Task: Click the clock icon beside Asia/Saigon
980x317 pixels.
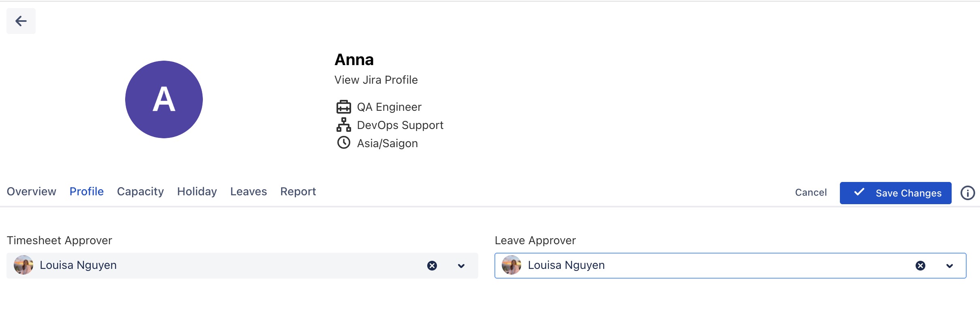Action: coord(343,143)
